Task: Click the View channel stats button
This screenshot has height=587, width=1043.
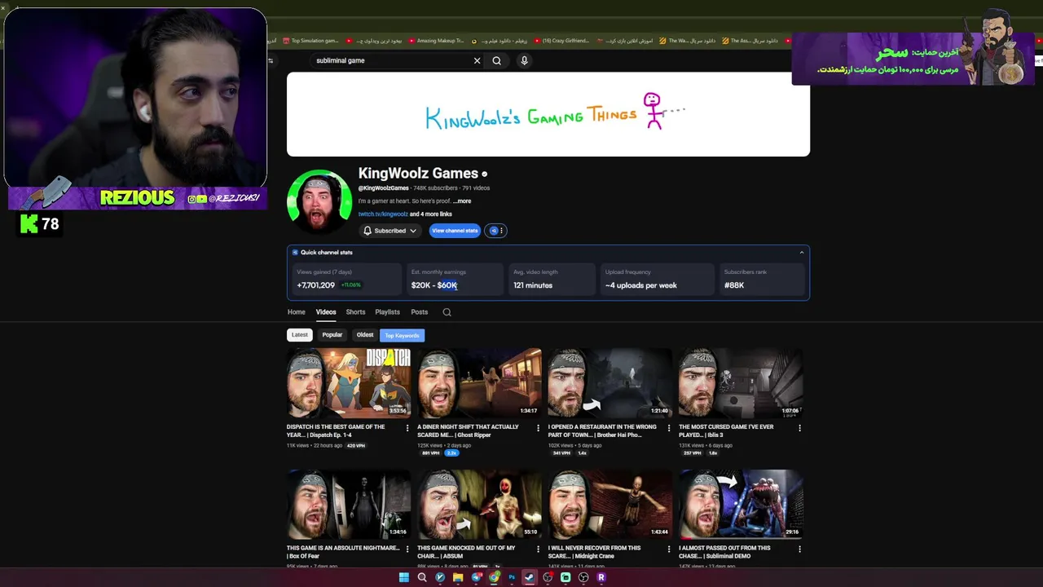Action: click(455, 231)
